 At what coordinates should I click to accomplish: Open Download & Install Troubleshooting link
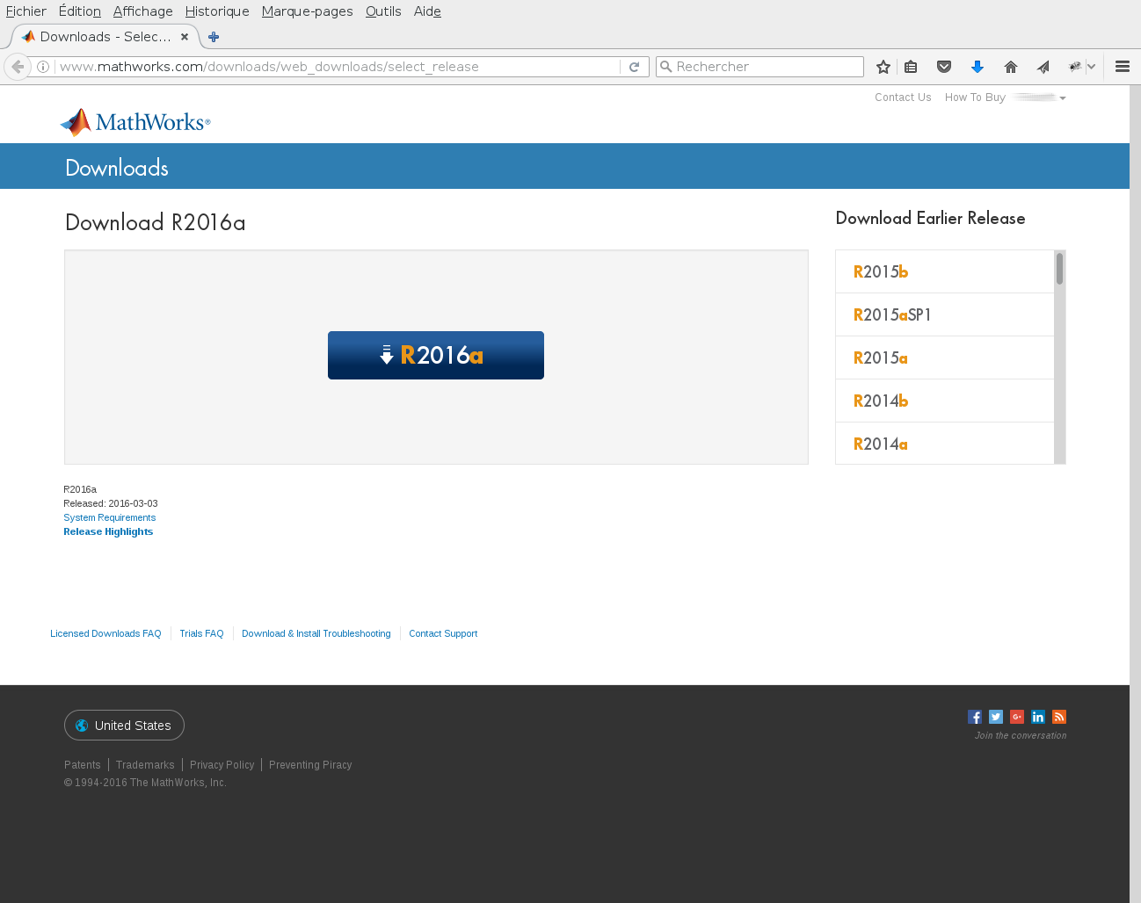(x=316, y=633)
